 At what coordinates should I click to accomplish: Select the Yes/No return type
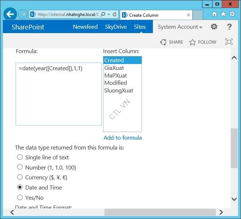coord(20,198)
